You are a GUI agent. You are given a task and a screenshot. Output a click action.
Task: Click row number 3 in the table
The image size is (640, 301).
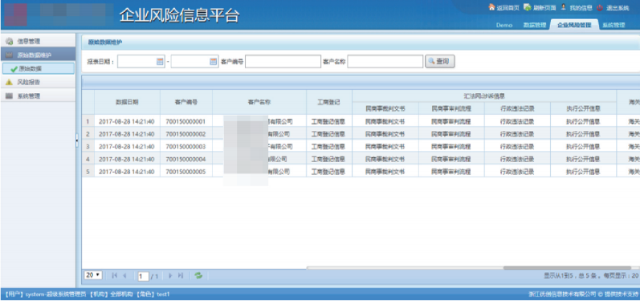click(x=88, y=146)
